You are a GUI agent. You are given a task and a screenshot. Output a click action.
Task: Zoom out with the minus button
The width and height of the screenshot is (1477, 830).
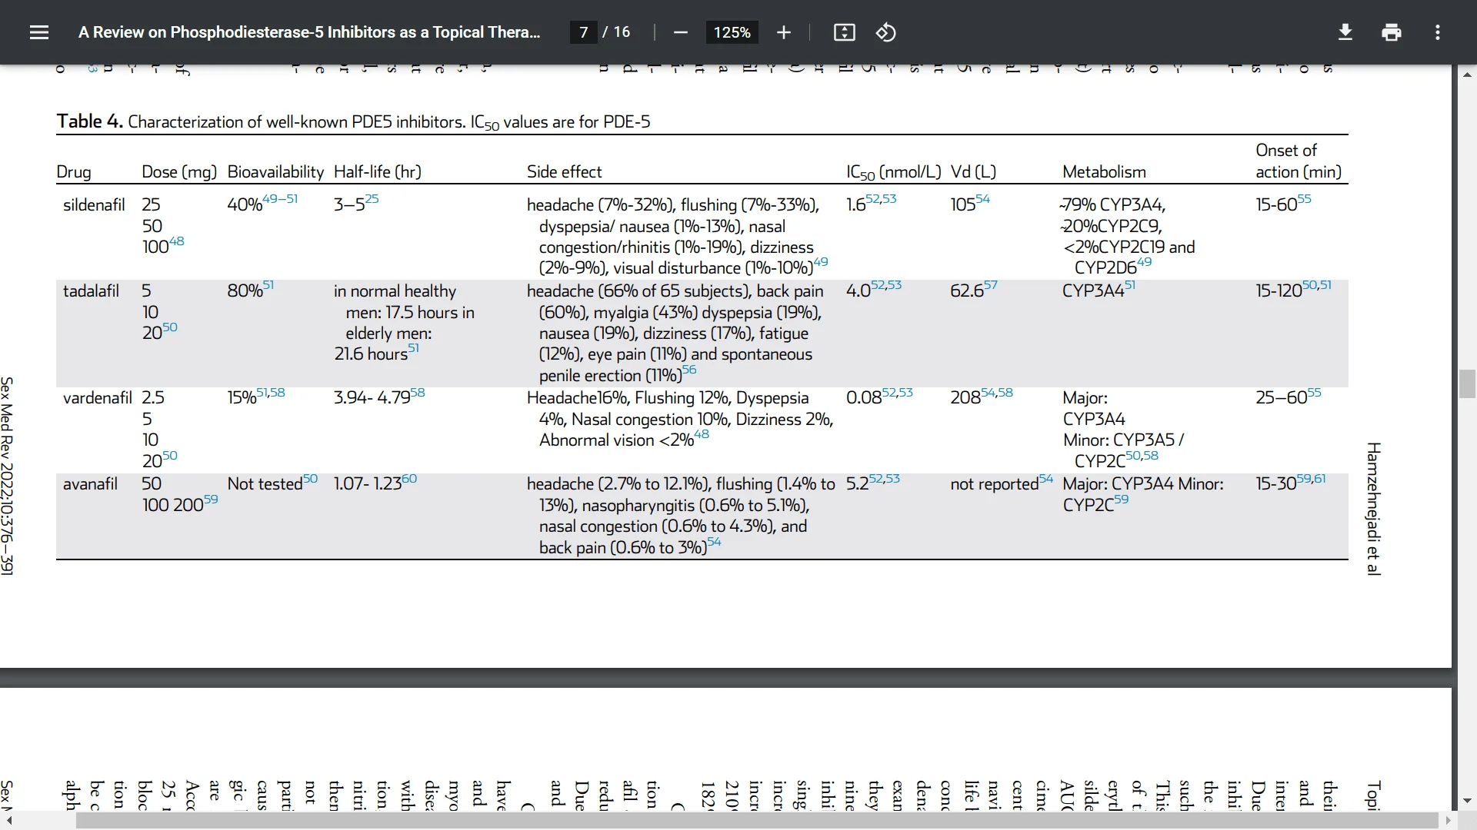pos(680,32)
